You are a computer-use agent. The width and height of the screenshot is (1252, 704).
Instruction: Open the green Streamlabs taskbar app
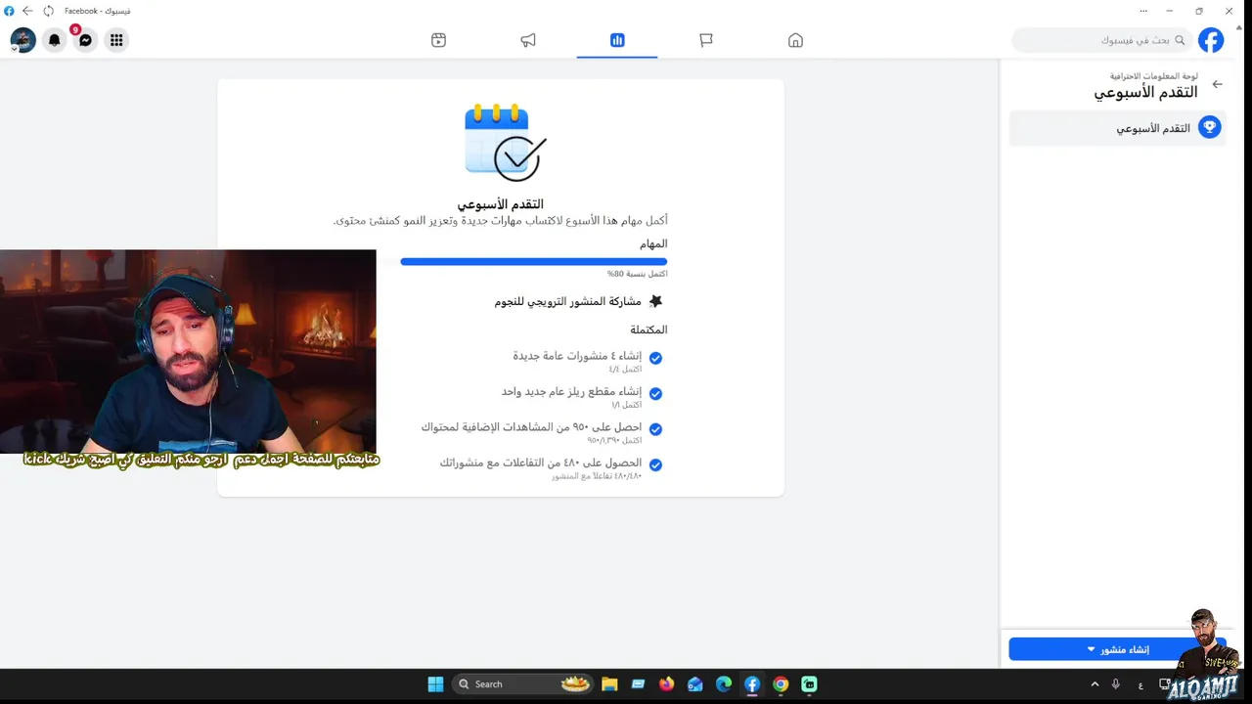point(810,684)
